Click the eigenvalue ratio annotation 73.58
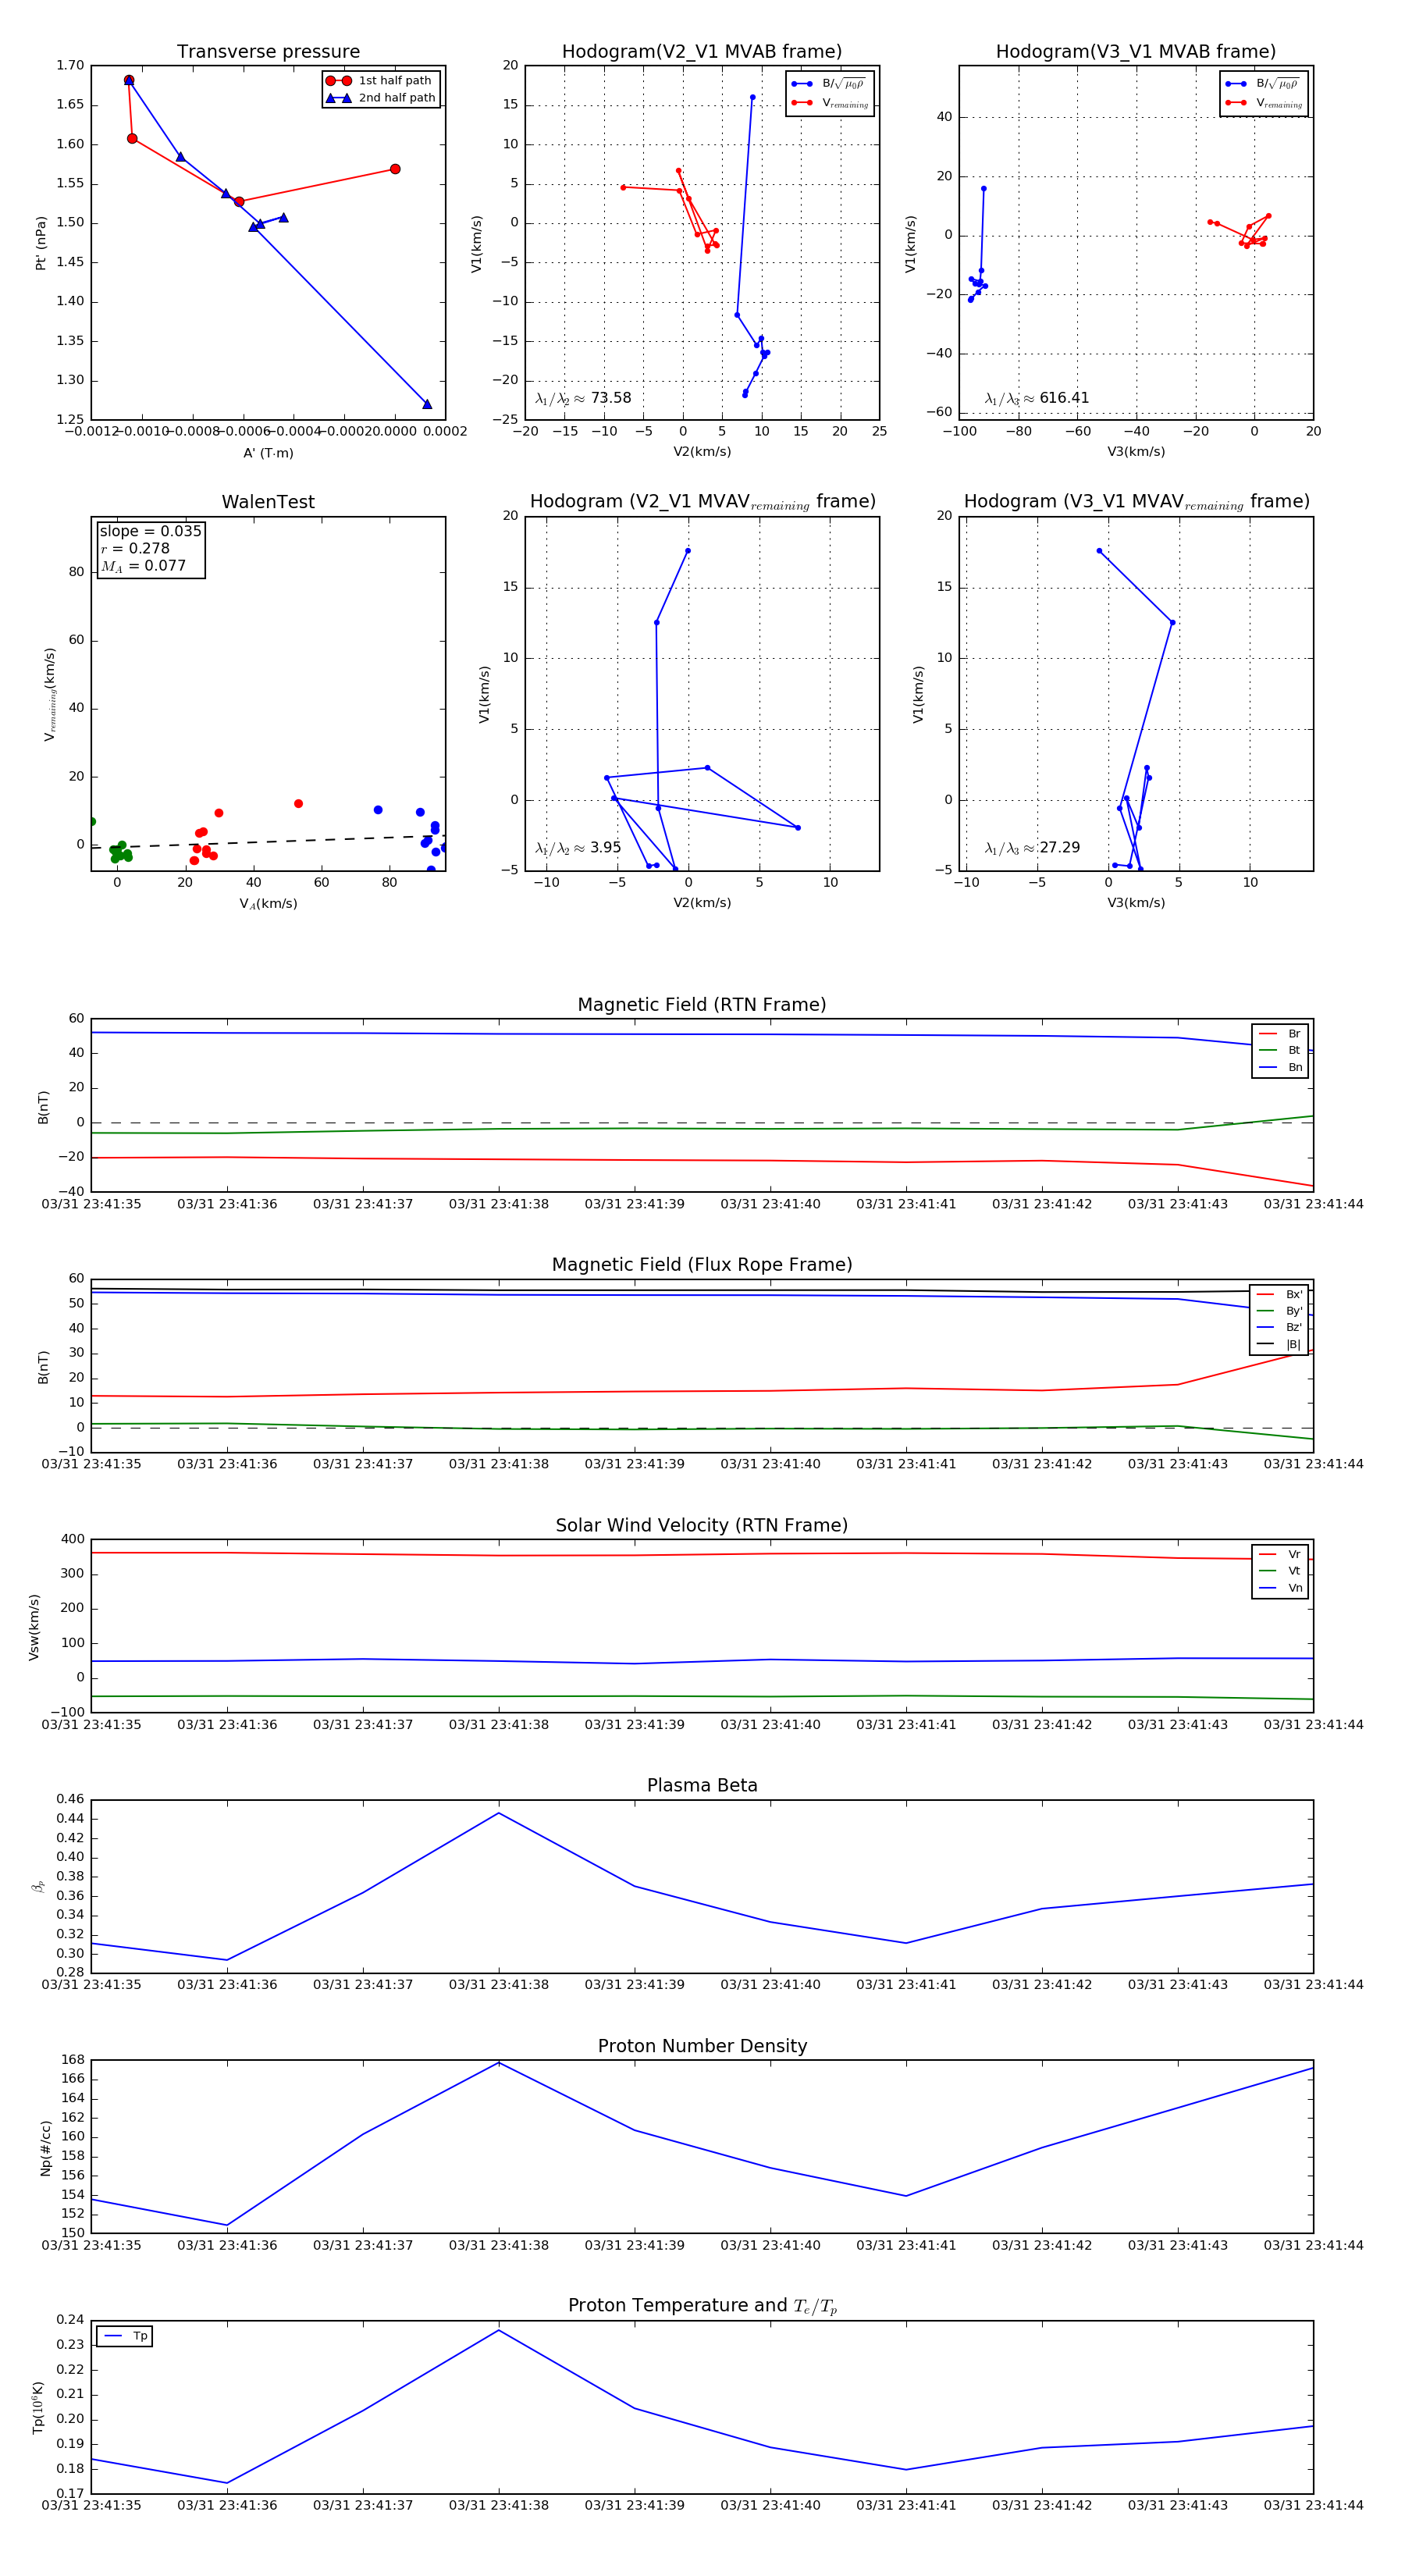This screenshot has height=2576, width=1405. click(583, 398)
